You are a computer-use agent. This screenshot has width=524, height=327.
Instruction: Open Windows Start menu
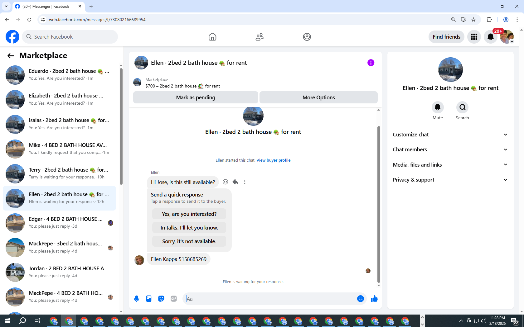click(x=7, y=321)
